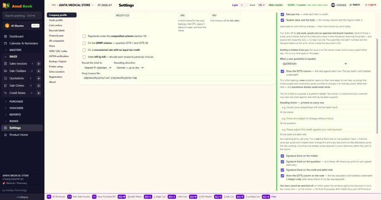Click the OWNER avatar badge
Image resolution: width=381 pixels, height=200 pixels.
(x=333, y=5)
